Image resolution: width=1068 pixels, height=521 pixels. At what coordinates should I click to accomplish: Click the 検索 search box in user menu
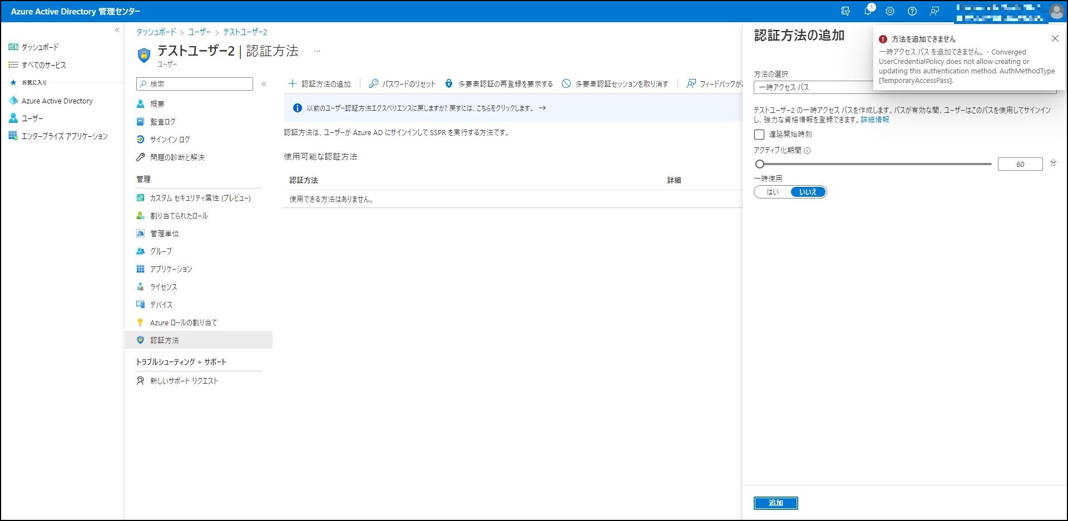pyautogui.click(x=195, y=84)
